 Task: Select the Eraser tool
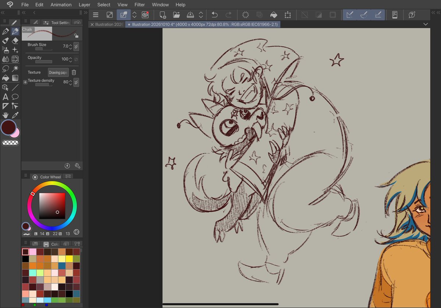point(15,41)
